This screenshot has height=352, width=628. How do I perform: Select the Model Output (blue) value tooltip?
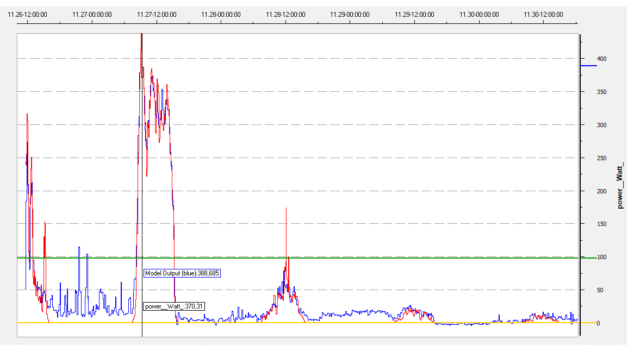[182, 273]
